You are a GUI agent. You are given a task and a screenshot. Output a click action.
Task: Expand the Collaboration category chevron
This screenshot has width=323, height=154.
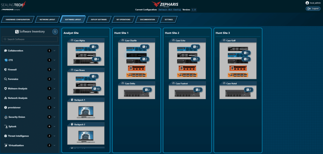(x=54, y=51)
